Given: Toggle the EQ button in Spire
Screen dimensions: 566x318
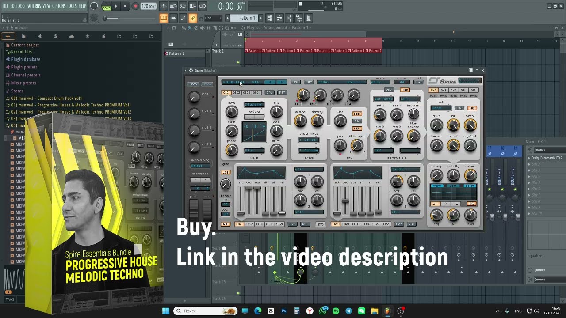Looking at the screenshot, I should pyautogui.click(x=471, y=204).
